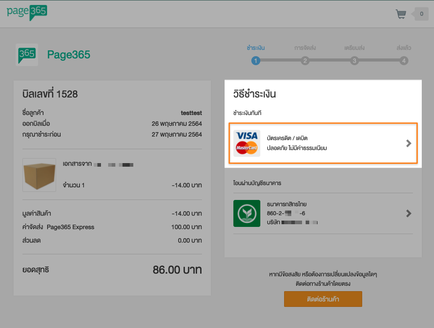The height and width of the screenshot is (328, 434).
Task: Click the green 365 shop avatar
Action: pyautogui.click(x=27, y=55)
